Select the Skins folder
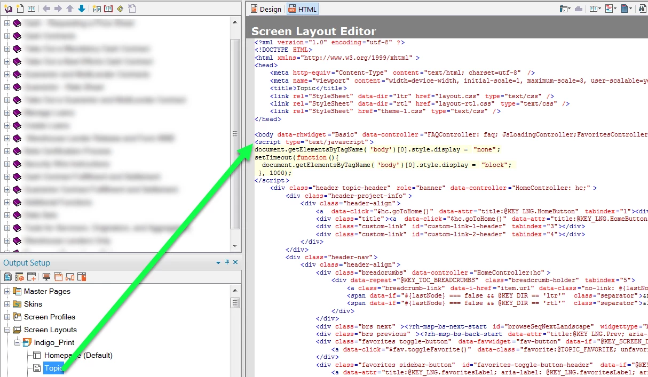Viewport: 648px width, 377px height. coord(33,304)
